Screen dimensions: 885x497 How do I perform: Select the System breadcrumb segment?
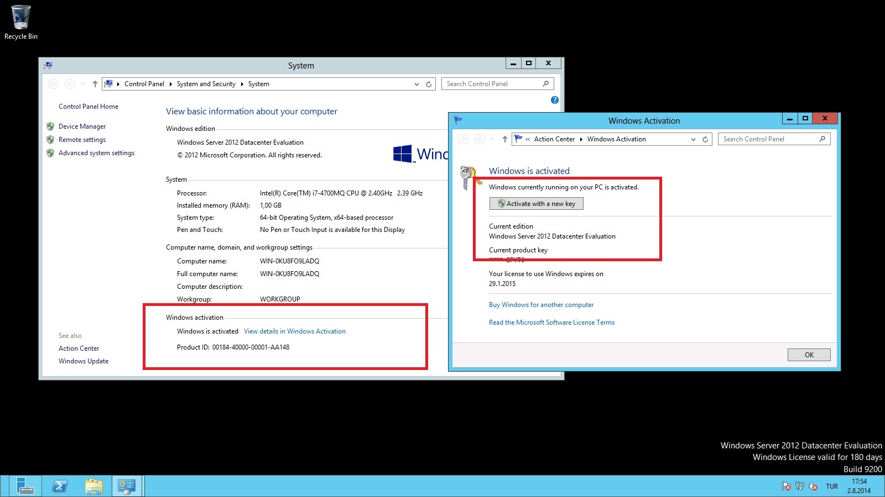pos(259,84)
